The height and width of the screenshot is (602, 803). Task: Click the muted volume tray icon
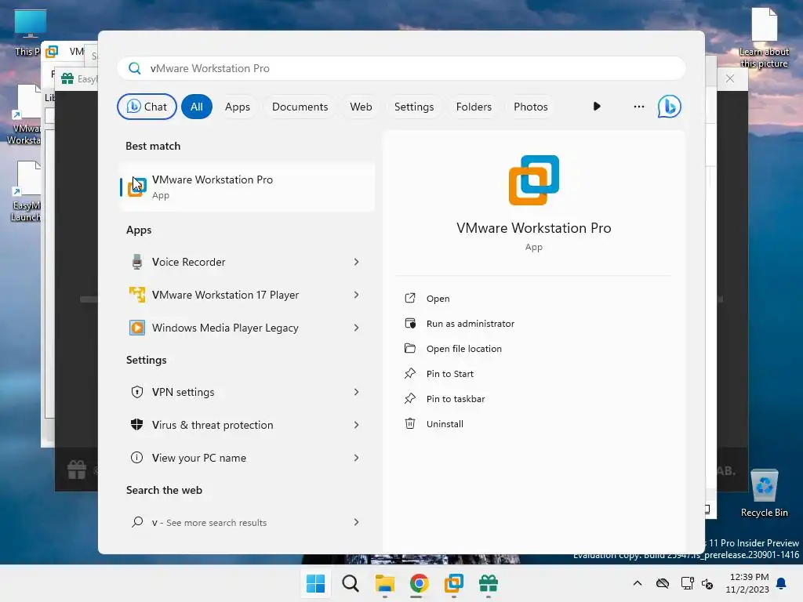pos(707,583)
